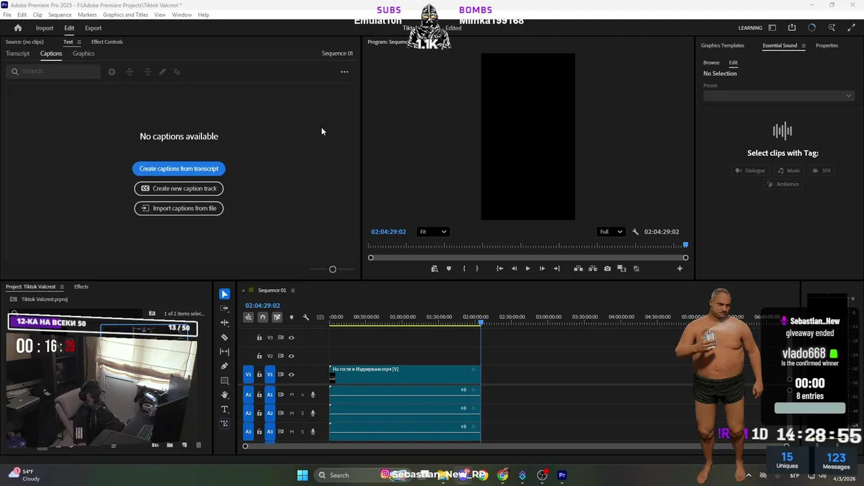Screen dimensions: 864x486
Task: Select the Razor tool
Action: click(224, 337)
